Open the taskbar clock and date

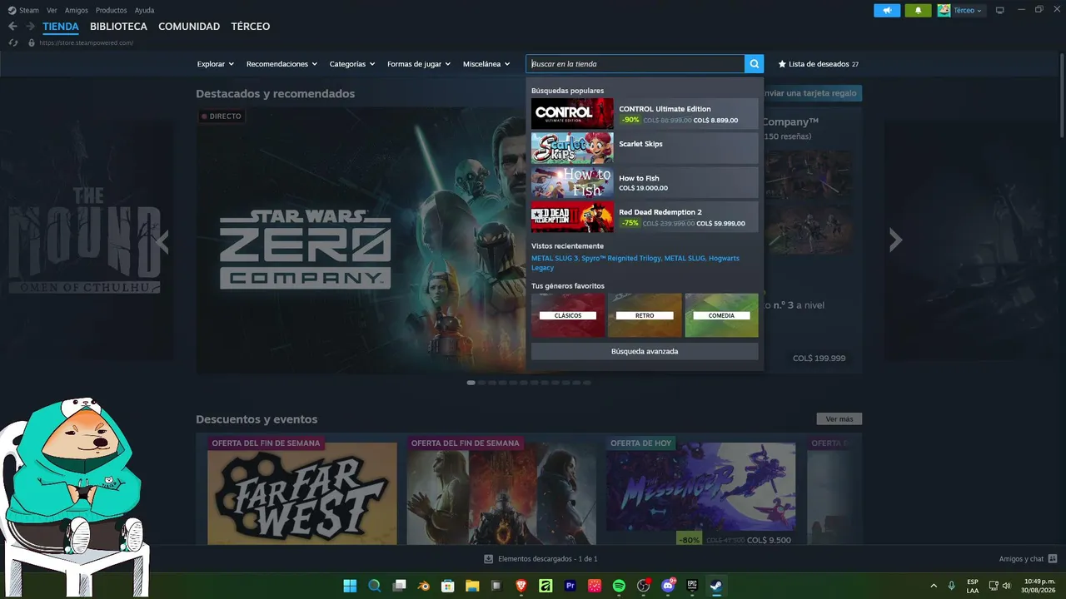[x=1039, y=586]
